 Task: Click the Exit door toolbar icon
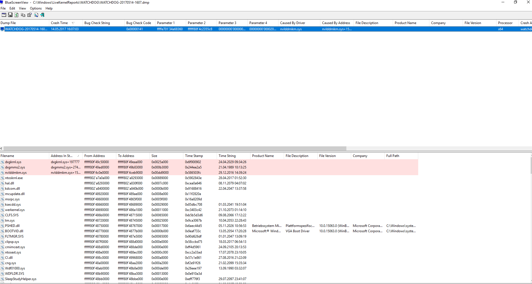pyautogui.click(x=42, y=15)
